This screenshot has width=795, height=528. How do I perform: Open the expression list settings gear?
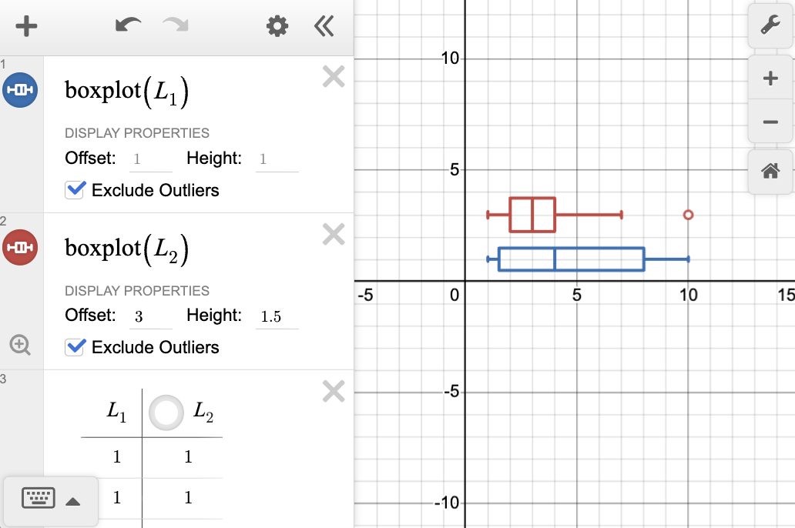(x=277, y=27)
